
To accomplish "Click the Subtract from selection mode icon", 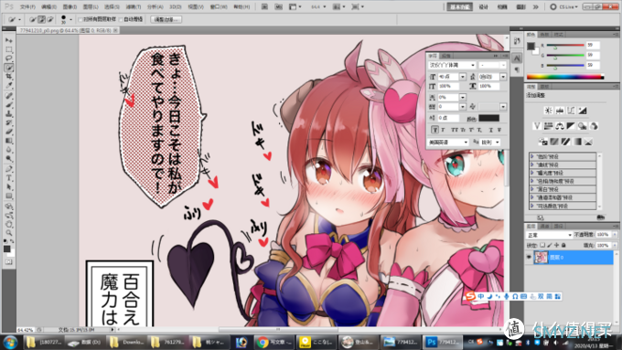I will point(50,19).
